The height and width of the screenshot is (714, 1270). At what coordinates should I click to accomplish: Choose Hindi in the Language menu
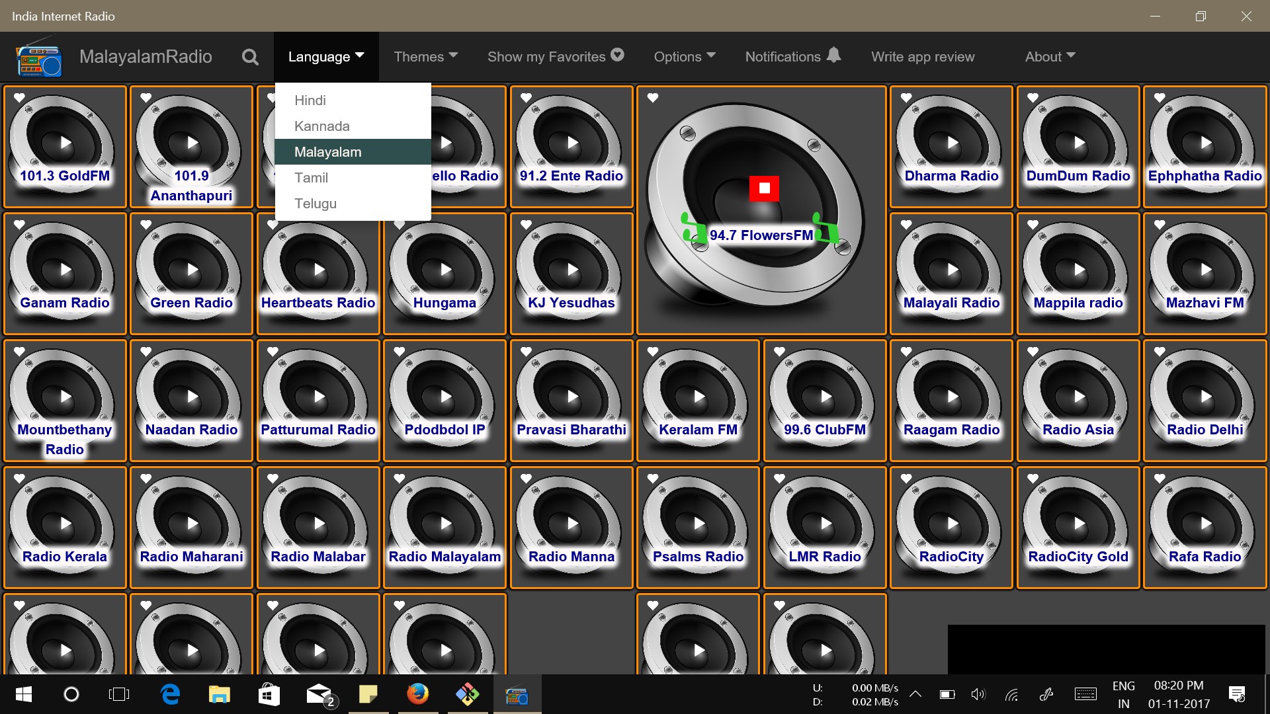(310, 100)
